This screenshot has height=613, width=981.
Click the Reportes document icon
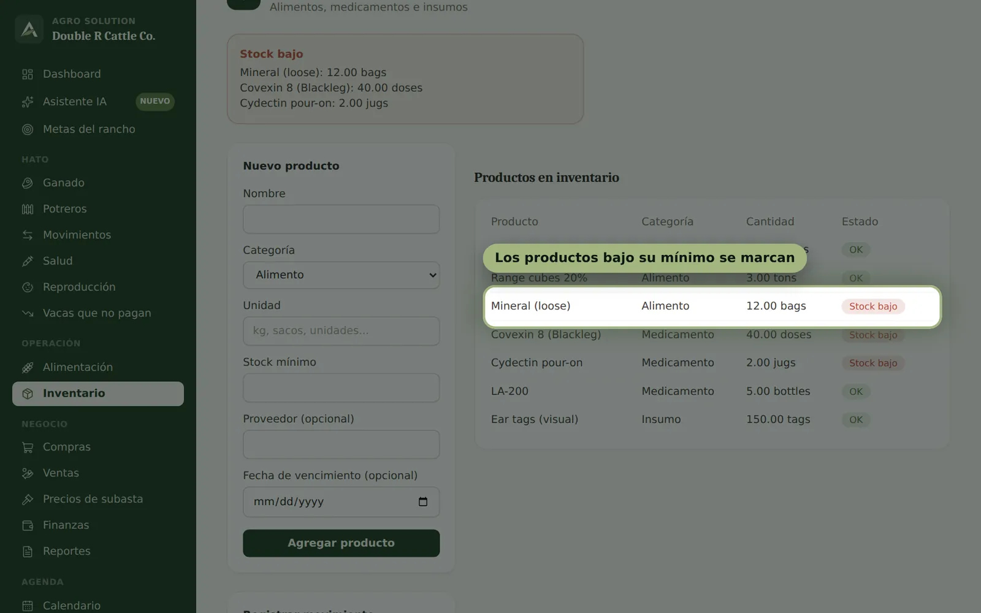coord(28,552)
